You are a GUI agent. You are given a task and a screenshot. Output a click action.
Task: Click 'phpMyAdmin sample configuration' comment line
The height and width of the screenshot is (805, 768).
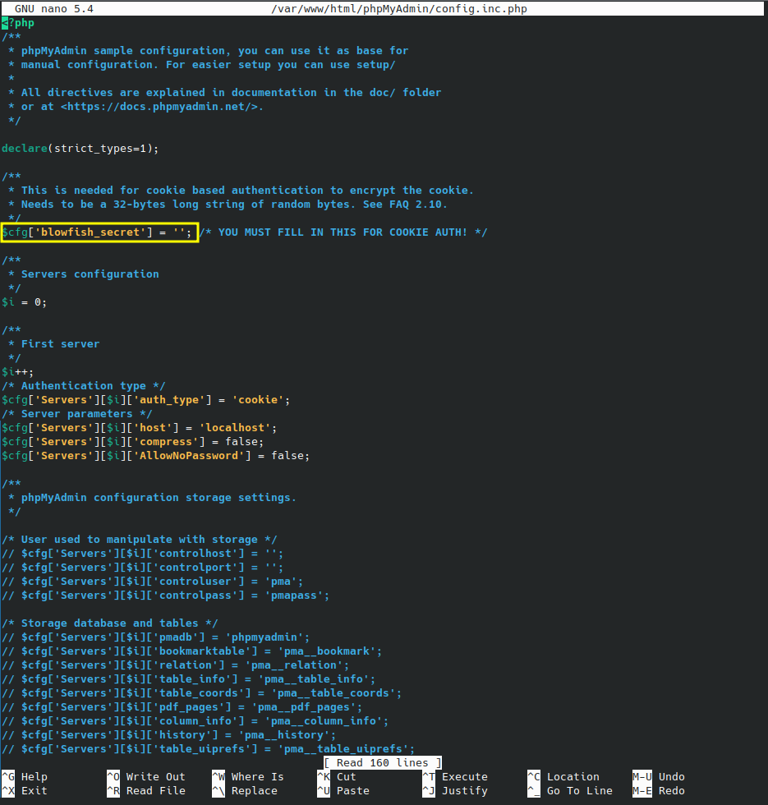(x=209, y=51)
